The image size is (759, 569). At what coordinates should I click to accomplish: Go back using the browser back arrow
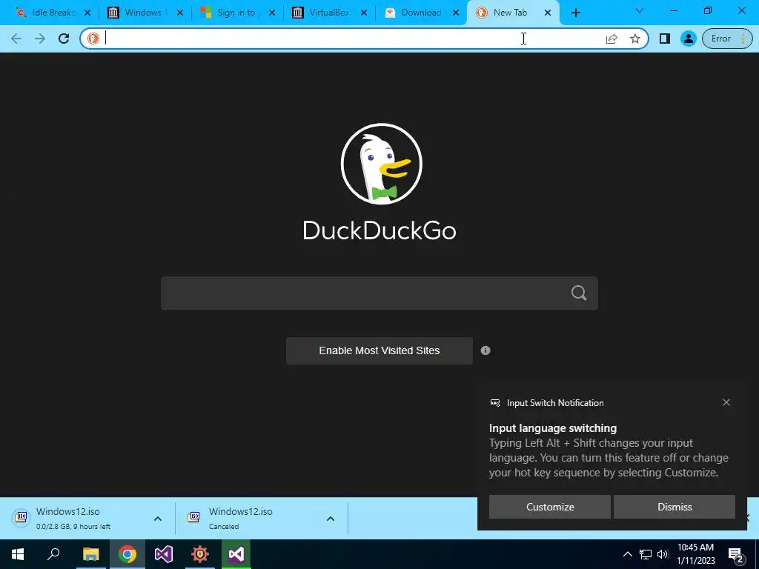tap(16, 39)
